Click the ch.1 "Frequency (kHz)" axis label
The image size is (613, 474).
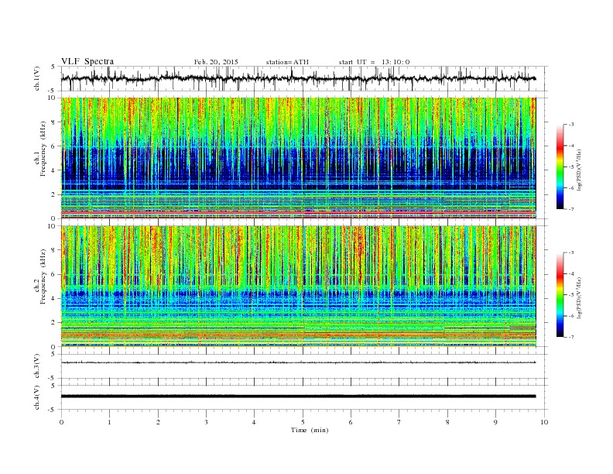(43, 149)
